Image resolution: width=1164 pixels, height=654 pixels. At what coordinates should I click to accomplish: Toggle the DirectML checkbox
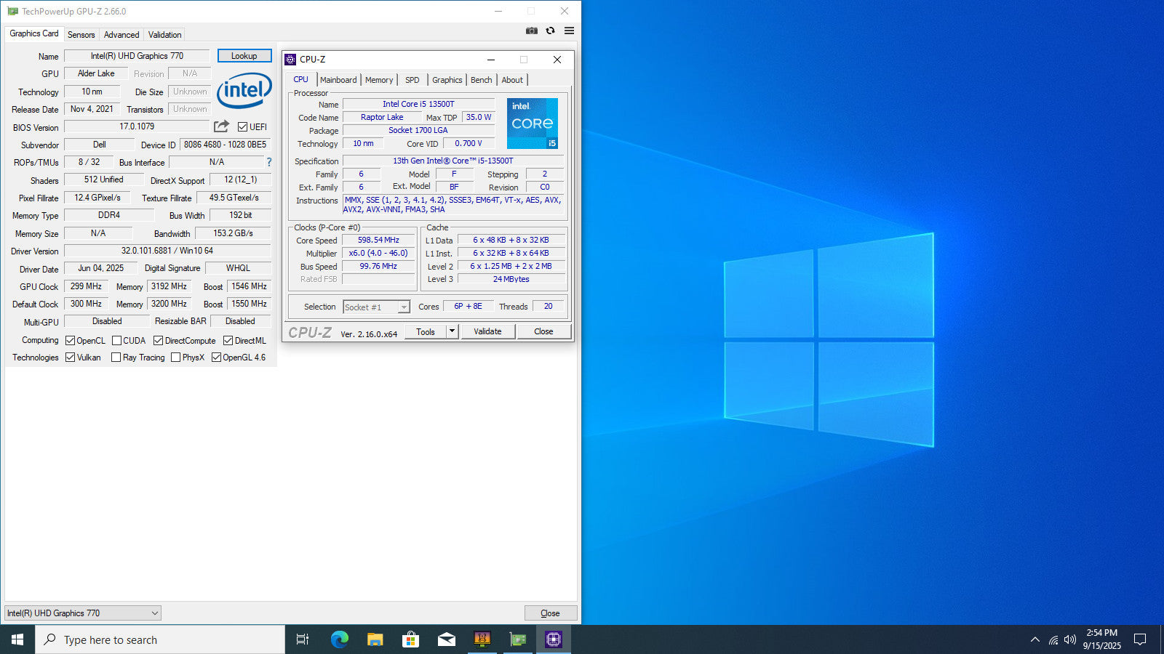point(228,340)
